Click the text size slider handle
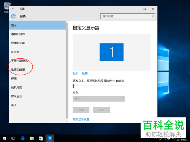 73,86
